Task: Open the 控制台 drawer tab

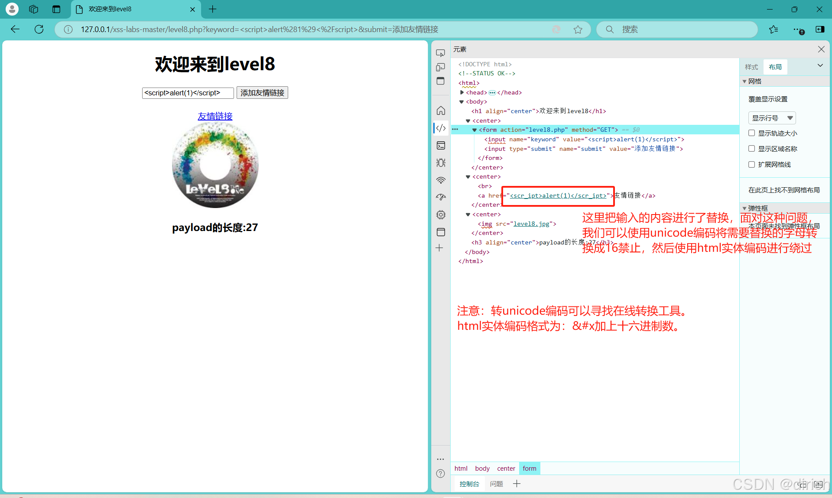Action: pyautogui.click(x=469, y=484)
